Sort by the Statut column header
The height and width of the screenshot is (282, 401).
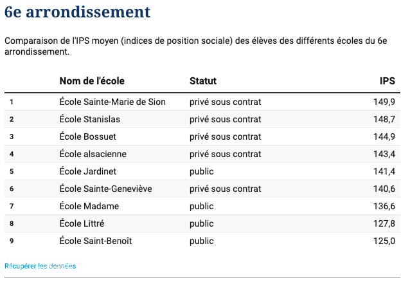click(203, 81)
